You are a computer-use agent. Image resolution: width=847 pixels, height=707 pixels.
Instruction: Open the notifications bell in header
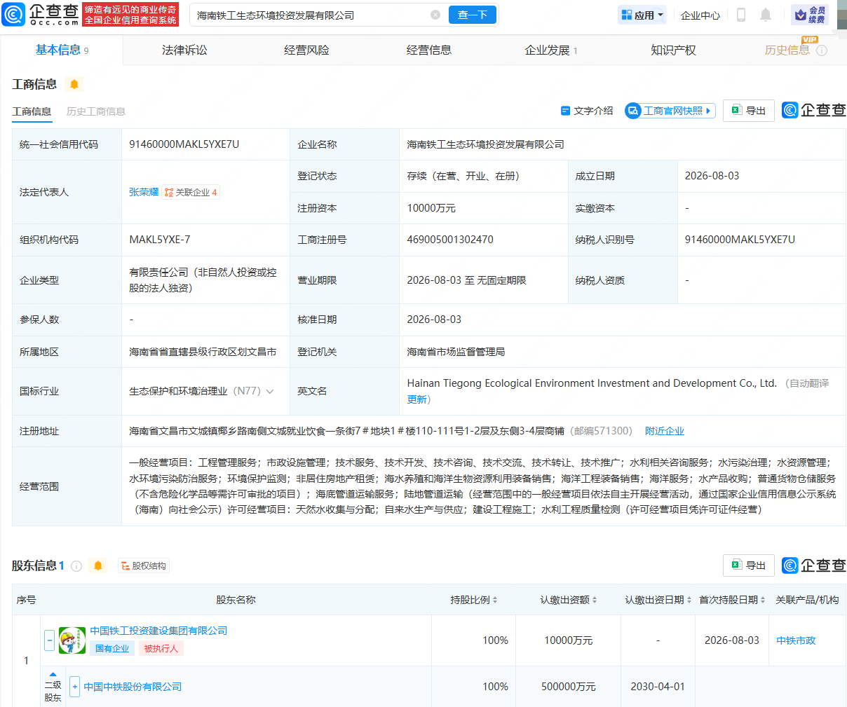(x=766, y=15)
